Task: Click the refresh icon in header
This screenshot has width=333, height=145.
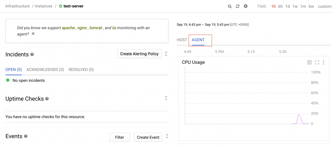Action: click(x=238, y=7)
